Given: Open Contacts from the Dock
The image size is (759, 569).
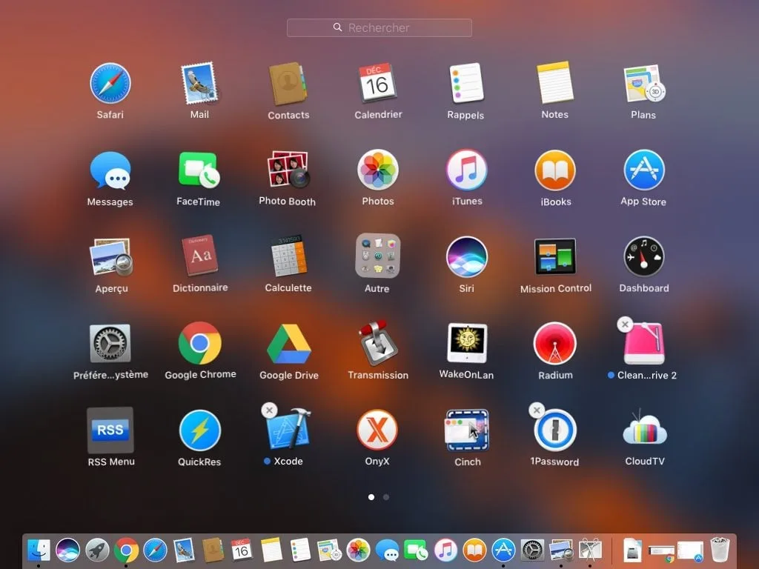Looking at the screenshot, I should (x=213, y=550).
